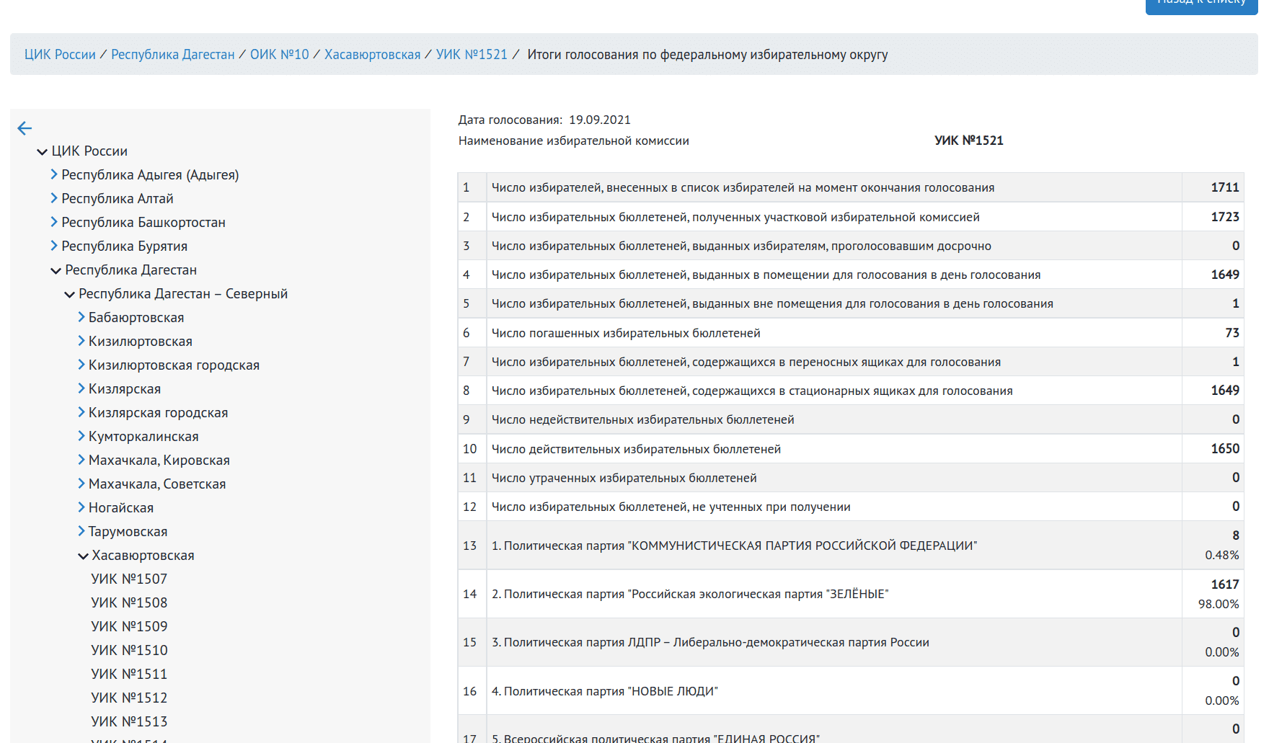Select УИК №1511 in the tree
The height and width of the screenshot is (743, 1269).
tap(129, 674)
